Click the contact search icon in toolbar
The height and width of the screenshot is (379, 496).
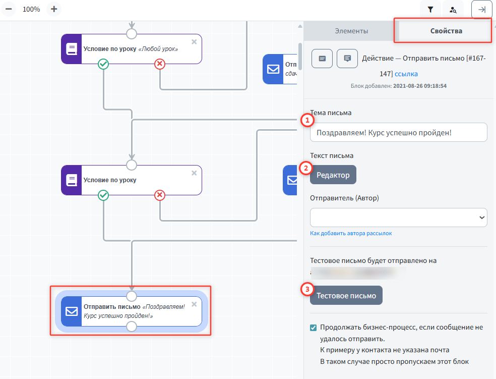(x=453, y=10)
